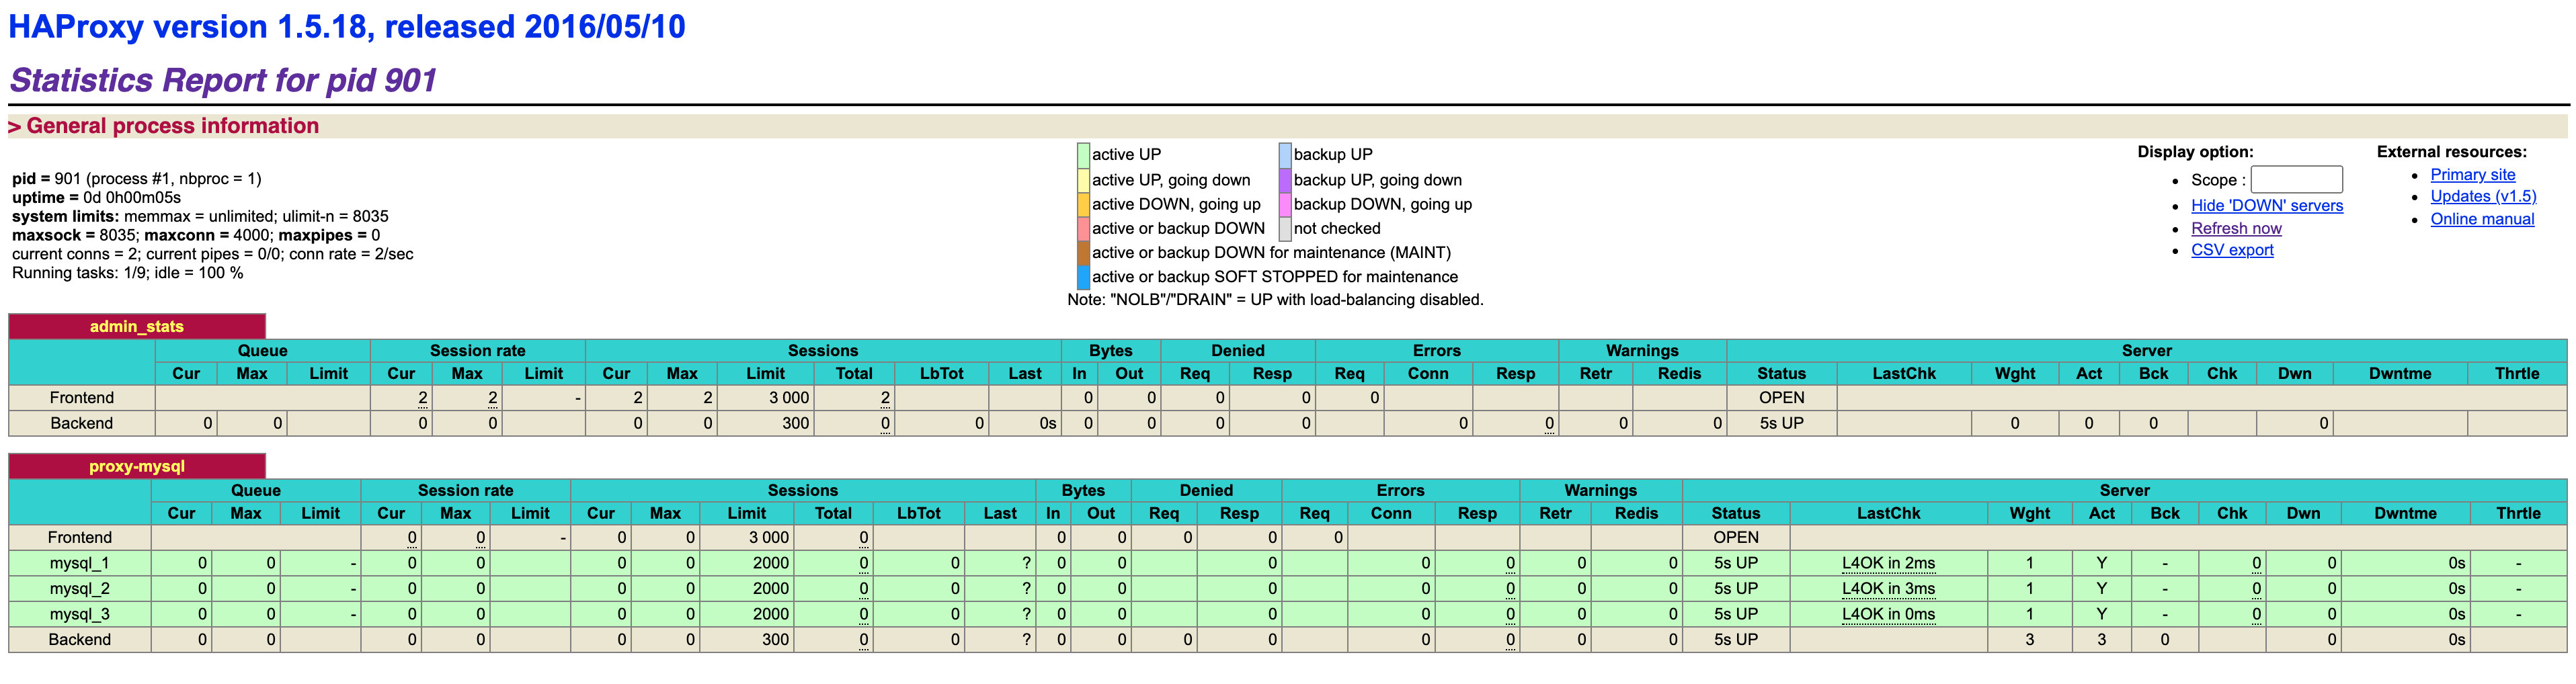This screenshot has height=684, width=2576.
Task: Click the admin_stats proxy title
Action: pos(137,327)
